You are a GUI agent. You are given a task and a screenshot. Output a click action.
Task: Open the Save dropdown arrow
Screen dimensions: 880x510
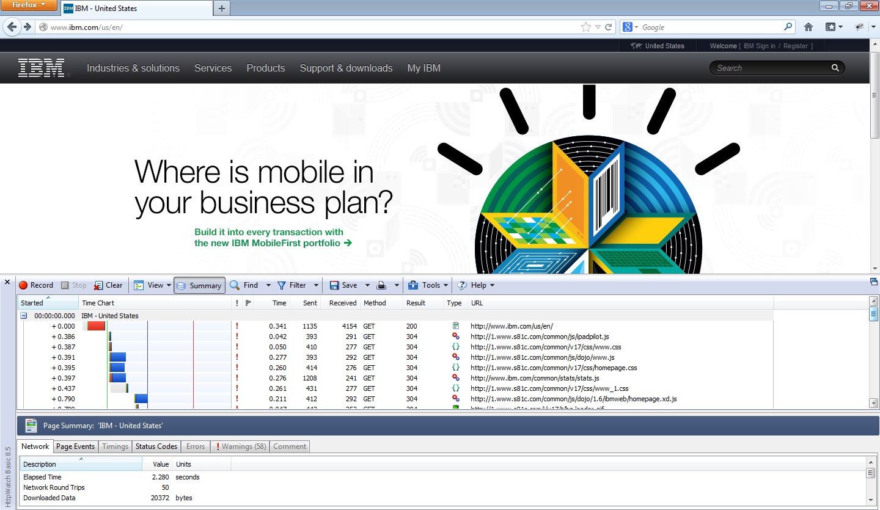367,285
